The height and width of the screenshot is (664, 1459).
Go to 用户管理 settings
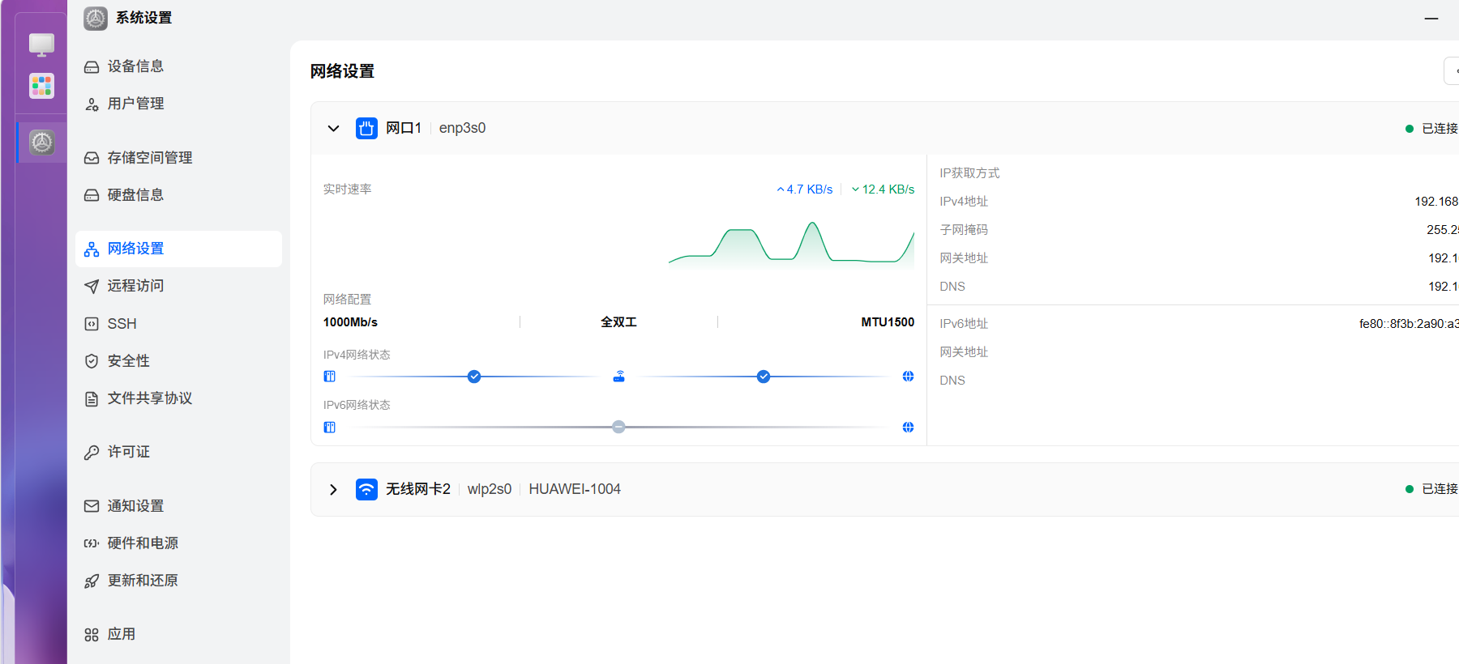click(135, 104)
